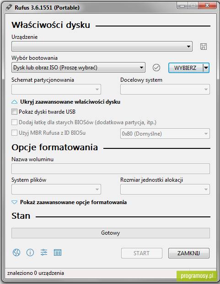Click the save disk image icon
Viewport: 220px width, 284px height.
coord(204,47)
